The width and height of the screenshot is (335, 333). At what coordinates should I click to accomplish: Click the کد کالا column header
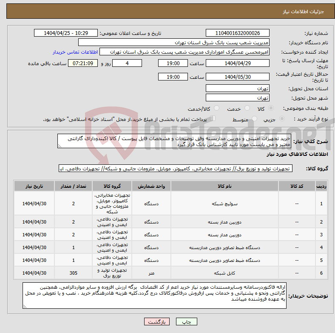pyautogui.click(x=297, y=186)
